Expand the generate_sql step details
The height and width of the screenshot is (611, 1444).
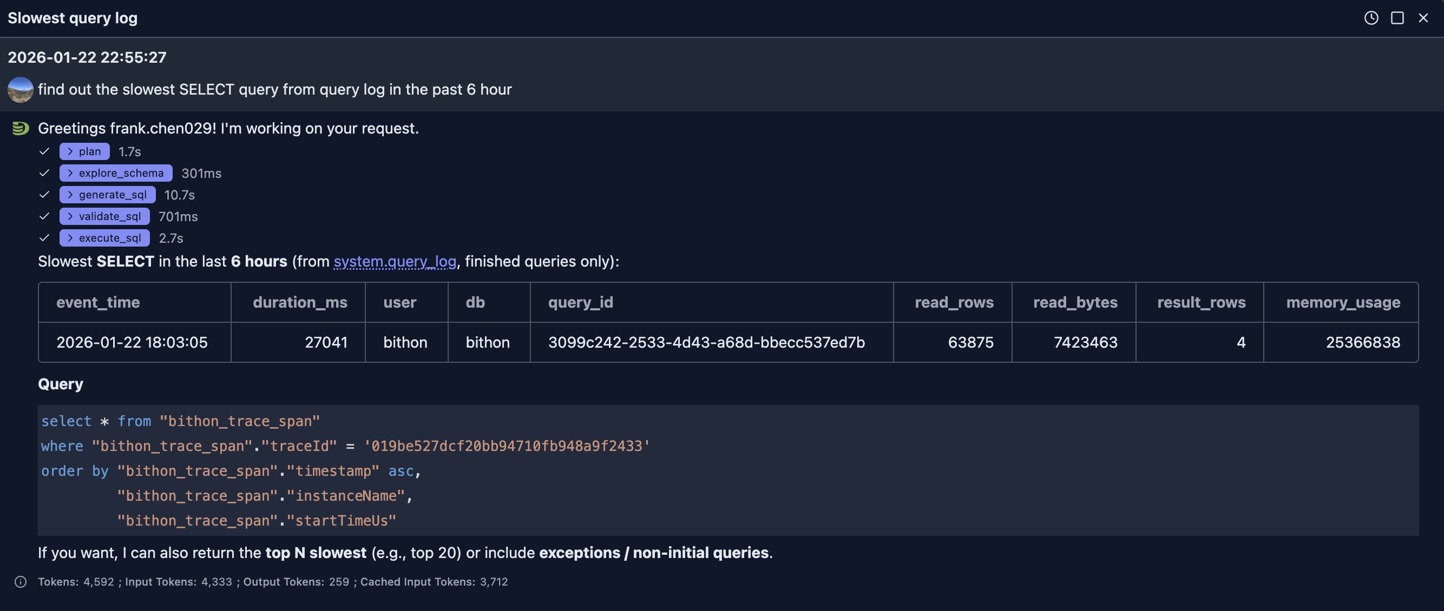click(70, 194)
